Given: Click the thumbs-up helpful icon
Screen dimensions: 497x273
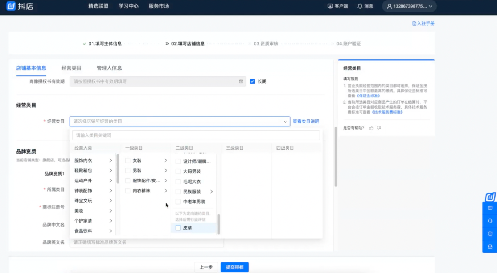Looking at the screenshot, I should click(371, 128).
